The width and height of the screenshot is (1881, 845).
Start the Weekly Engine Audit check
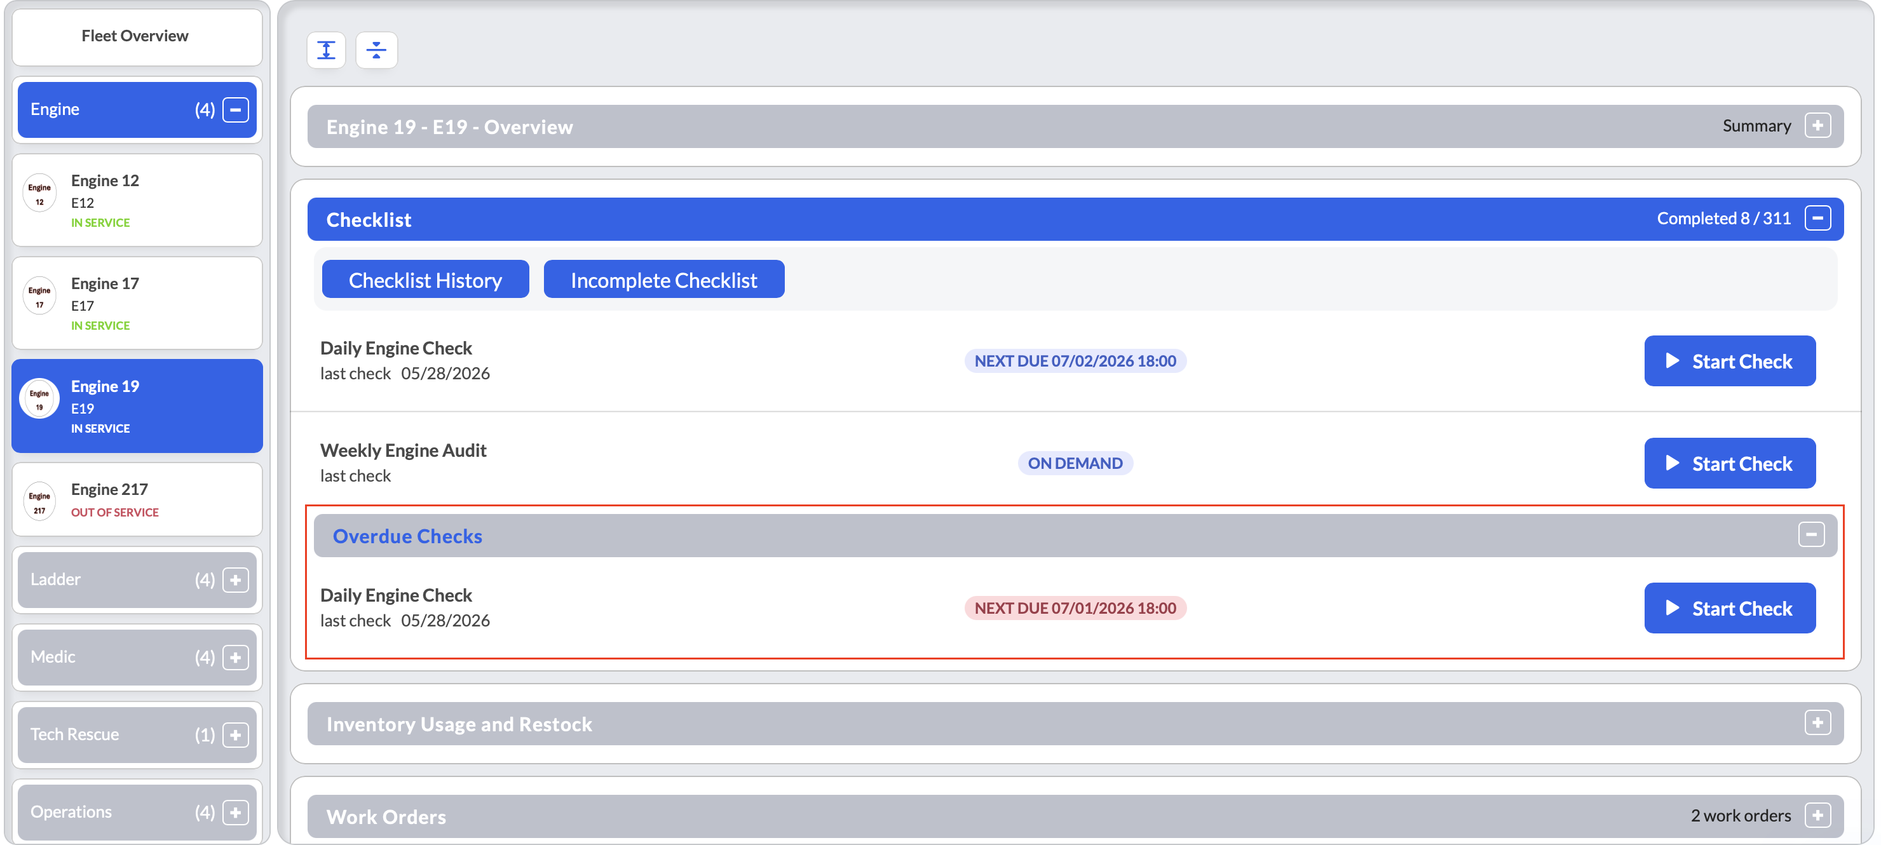tap(1730, 463)
